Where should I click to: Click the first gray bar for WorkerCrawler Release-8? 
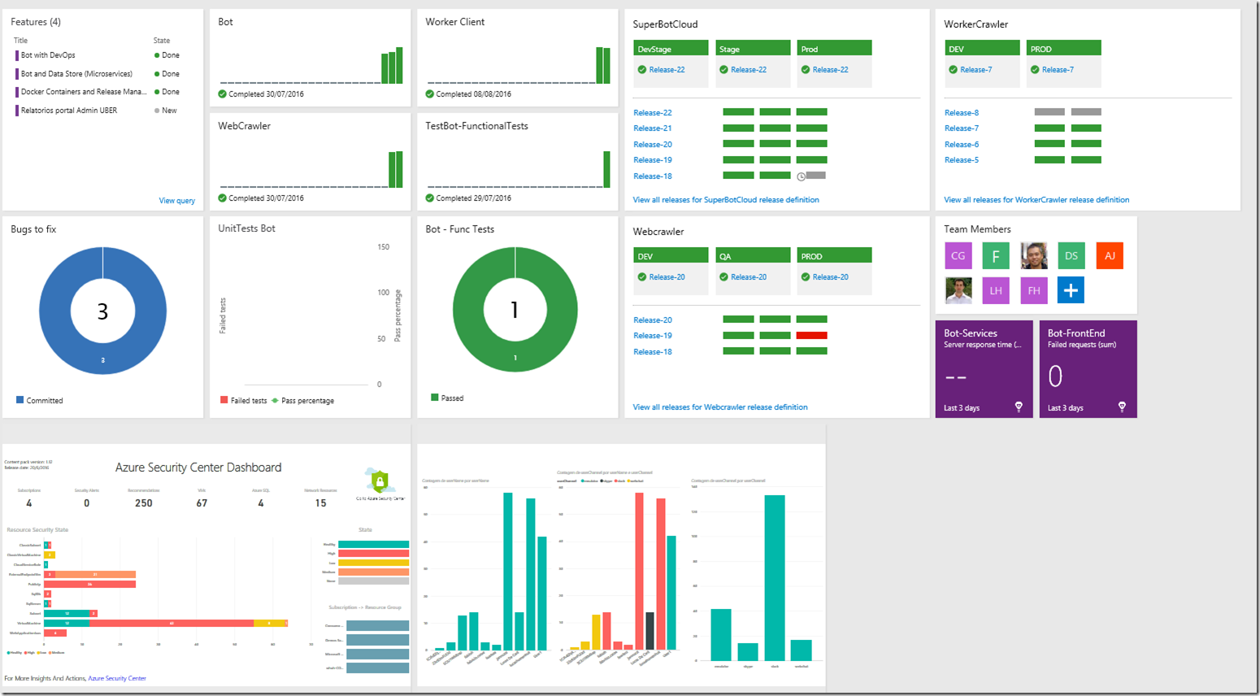(1049, 112)
